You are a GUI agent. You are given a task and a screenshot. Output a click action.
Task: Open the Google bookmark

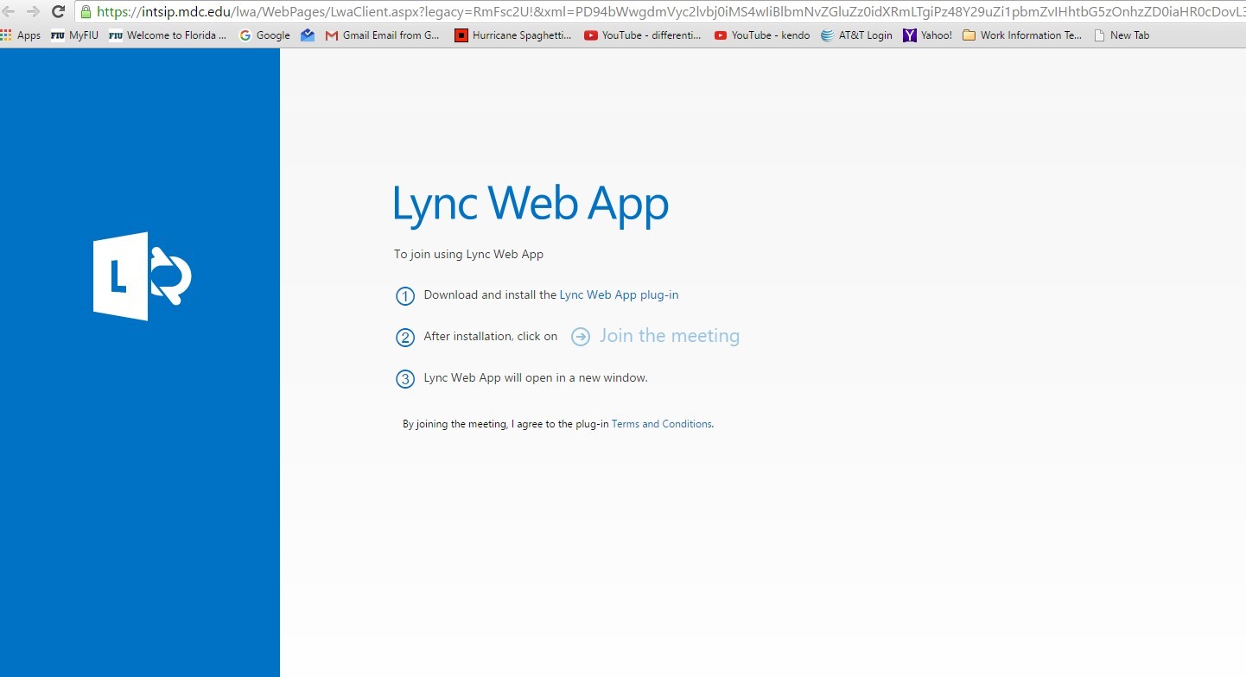pos(264,35)
